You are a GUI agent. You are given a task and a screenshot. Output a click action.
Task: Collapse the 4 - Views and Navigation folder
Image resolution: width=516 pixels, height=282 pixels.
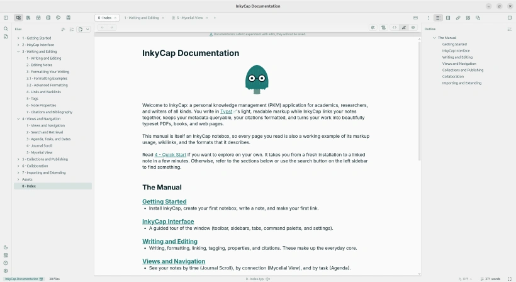pyautogui.click(x=18, y=119)
